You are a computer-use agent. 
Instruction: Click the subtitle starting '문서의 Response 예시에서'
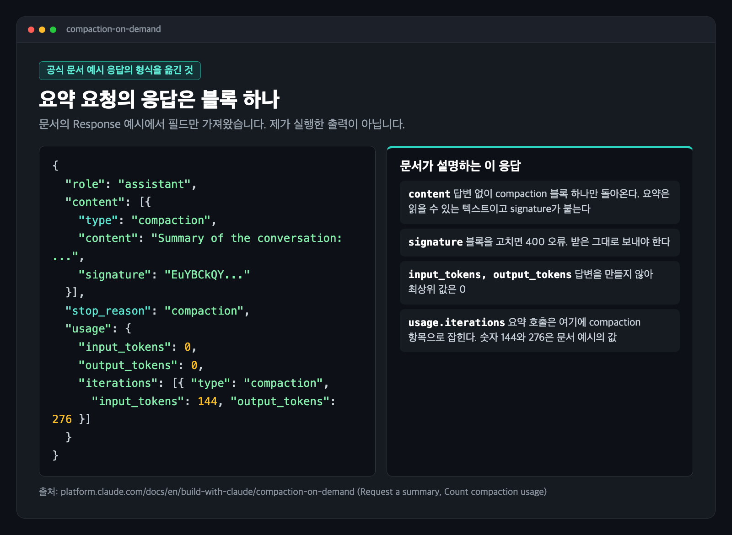(x=222, y=124)
